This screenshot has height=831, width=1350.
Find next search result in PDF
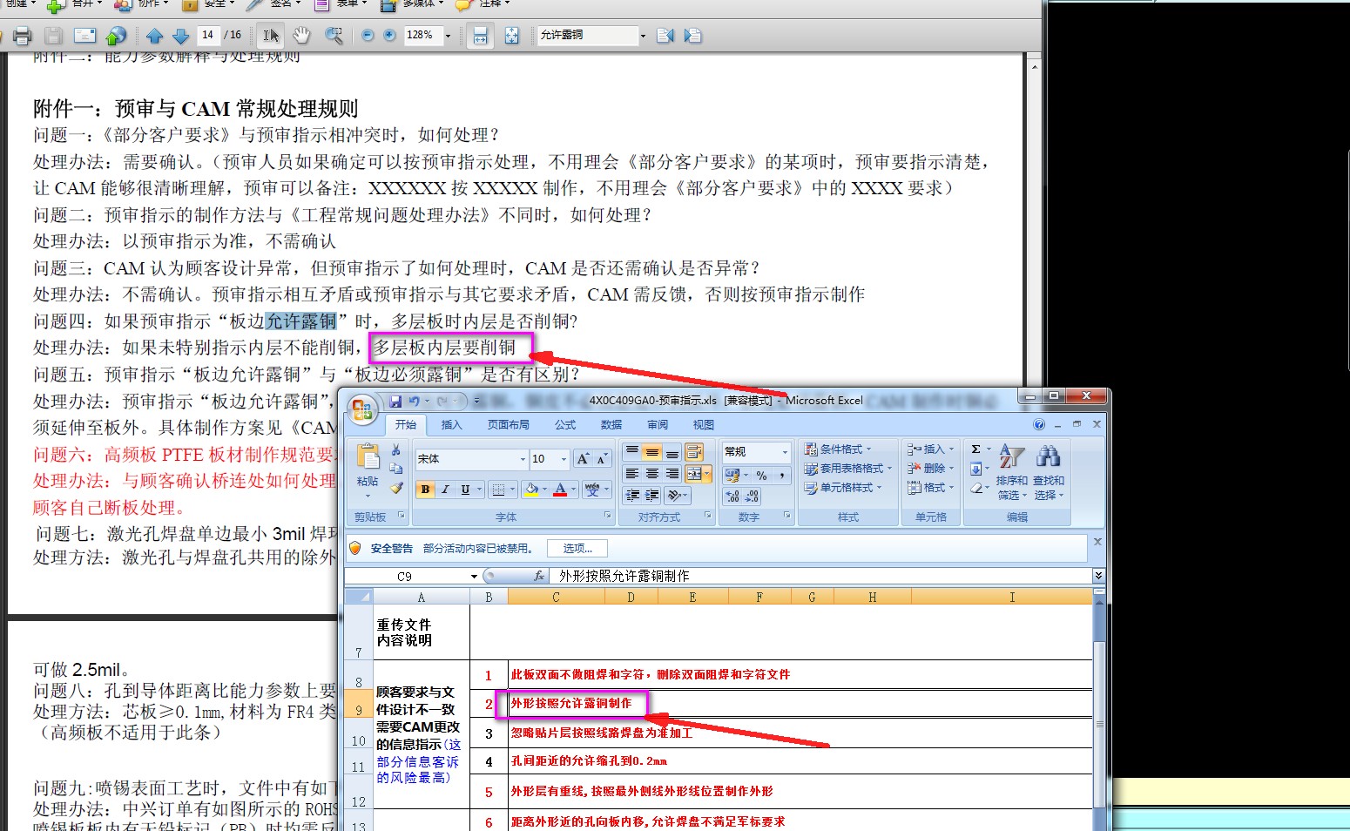coord(692,35)
